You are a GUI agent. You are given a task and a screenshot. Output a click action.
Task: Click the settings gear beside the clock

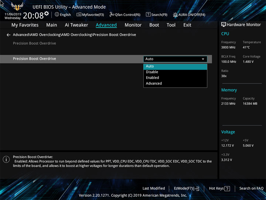coord(47,13)
